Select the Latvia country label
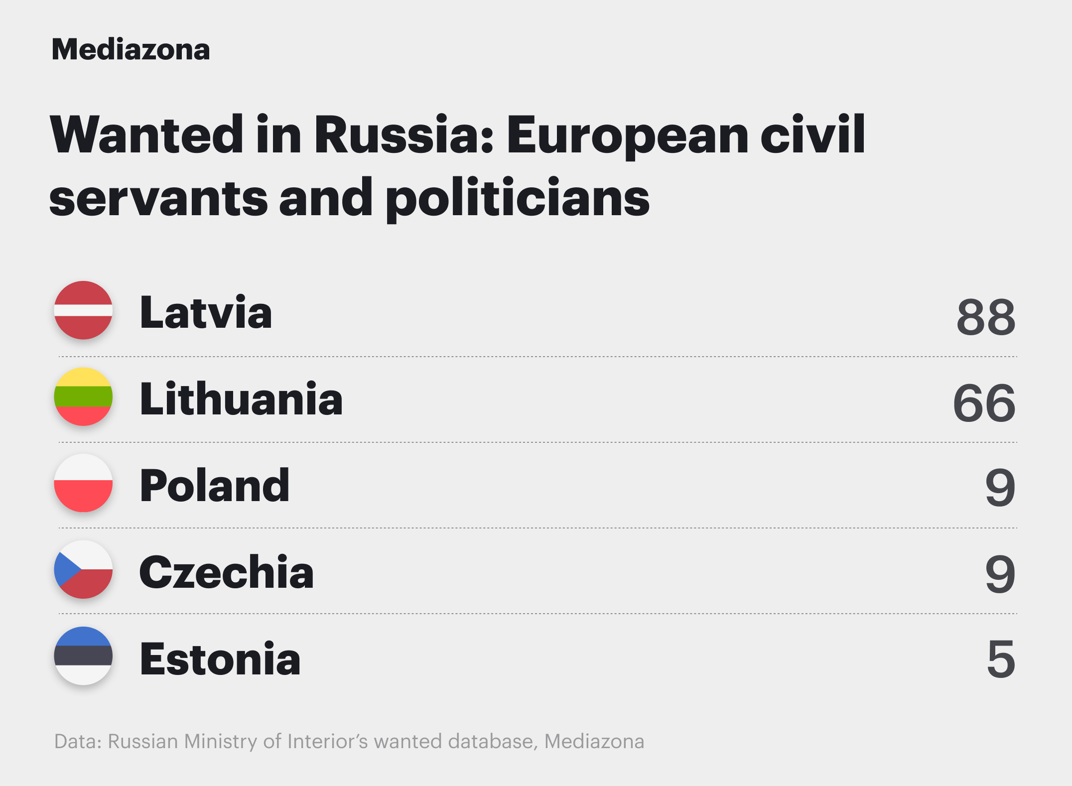The height and width of the screenshot is (786, 1072). pos(206,312)
